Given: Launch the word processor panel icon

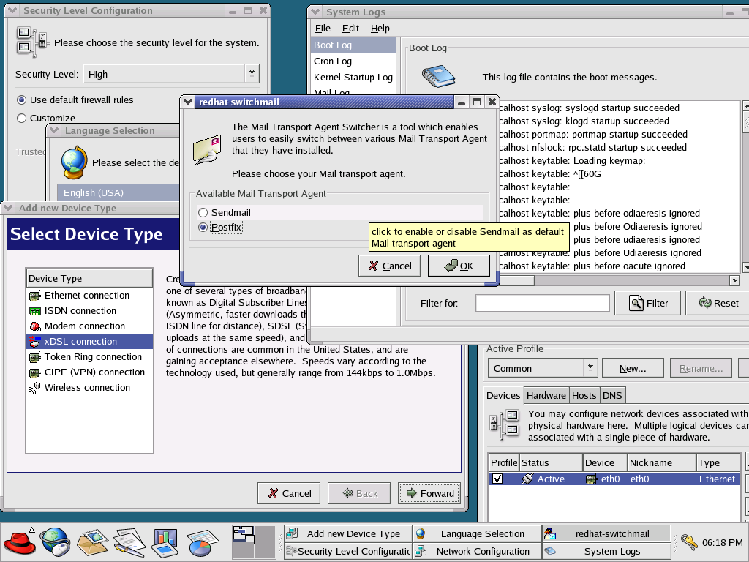Looking at the screenshot, I should tap(129, 542).
